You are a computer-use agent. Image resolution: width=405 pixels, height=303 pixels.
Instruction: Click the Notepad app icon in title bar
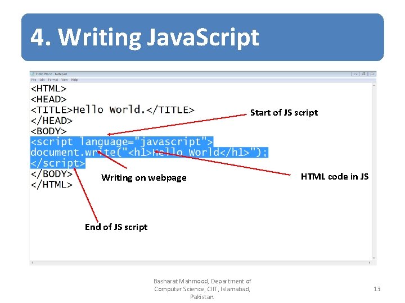[x=33, y=74]
